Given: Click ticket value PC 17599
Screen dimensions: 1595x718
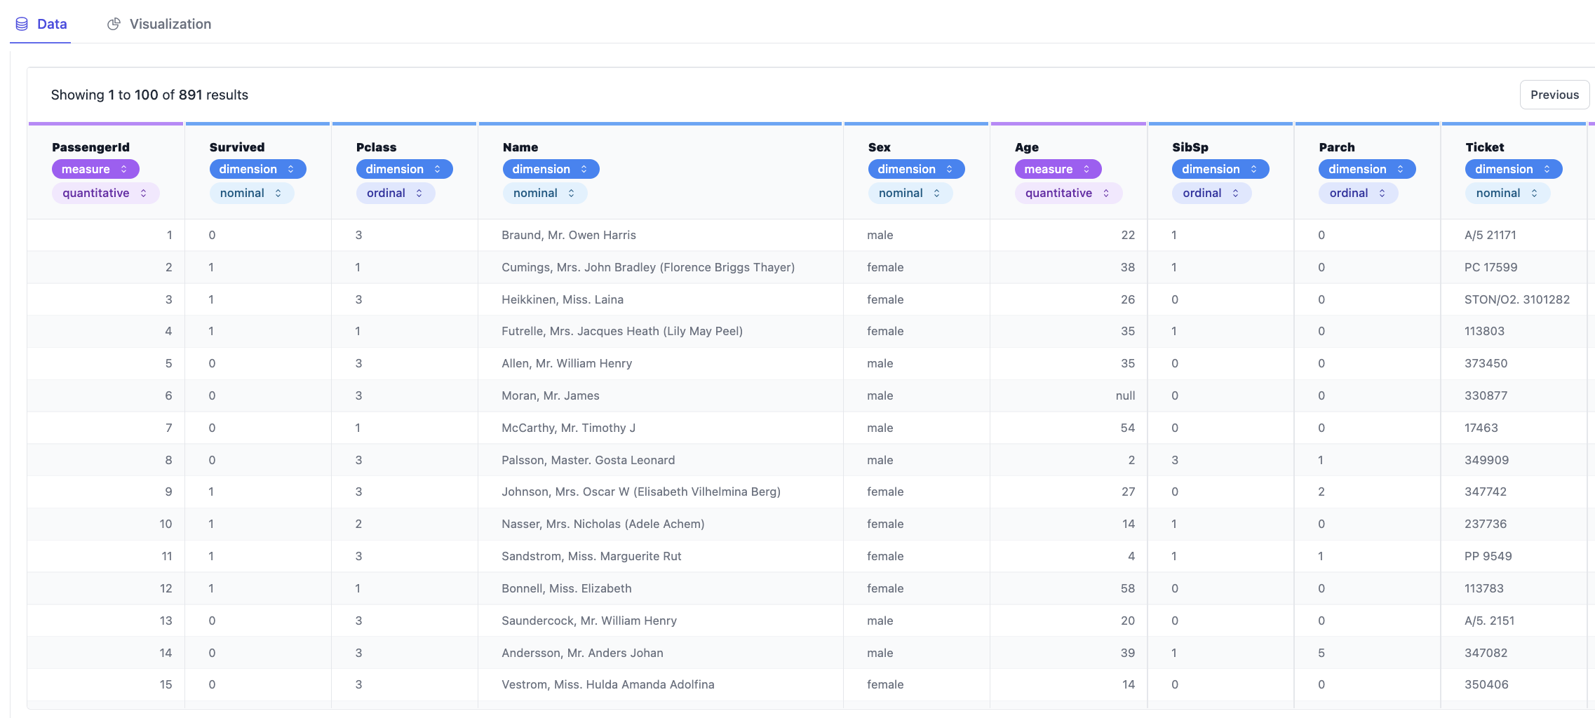Looking at the screenshot, I should click(1490, 267).
